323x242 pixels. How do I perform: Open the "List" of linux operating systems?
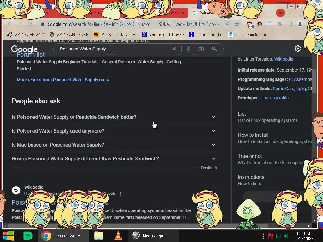(x=274, y=117)
